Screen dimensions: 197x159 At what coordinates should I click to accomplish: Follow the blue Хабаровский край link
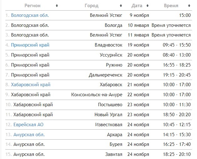tap(30, 85)
